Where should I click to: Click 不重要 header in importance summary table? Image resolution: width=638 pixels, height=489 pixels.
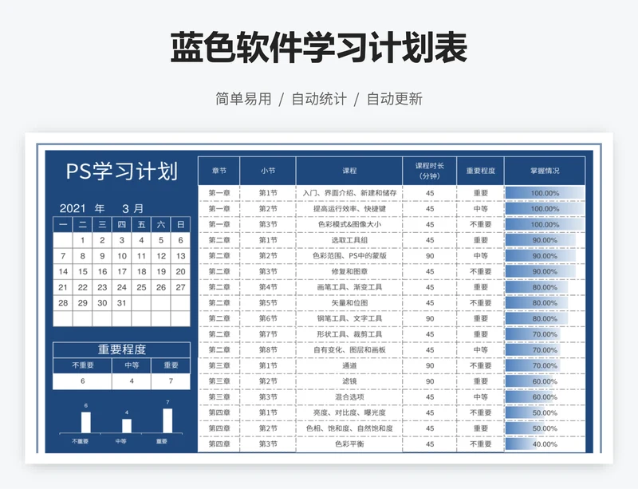(83, 365)
